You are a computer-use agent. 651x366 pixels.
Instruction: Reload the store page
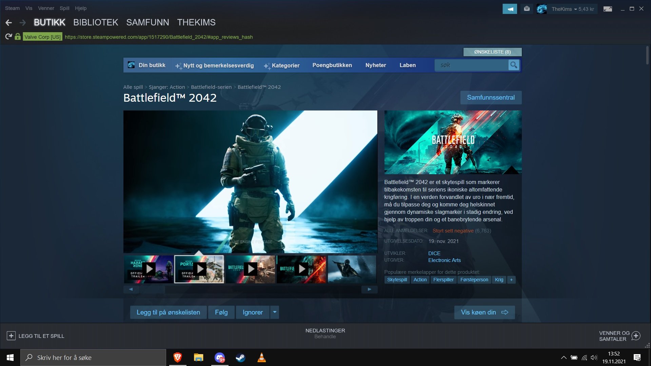coord(9,37)
